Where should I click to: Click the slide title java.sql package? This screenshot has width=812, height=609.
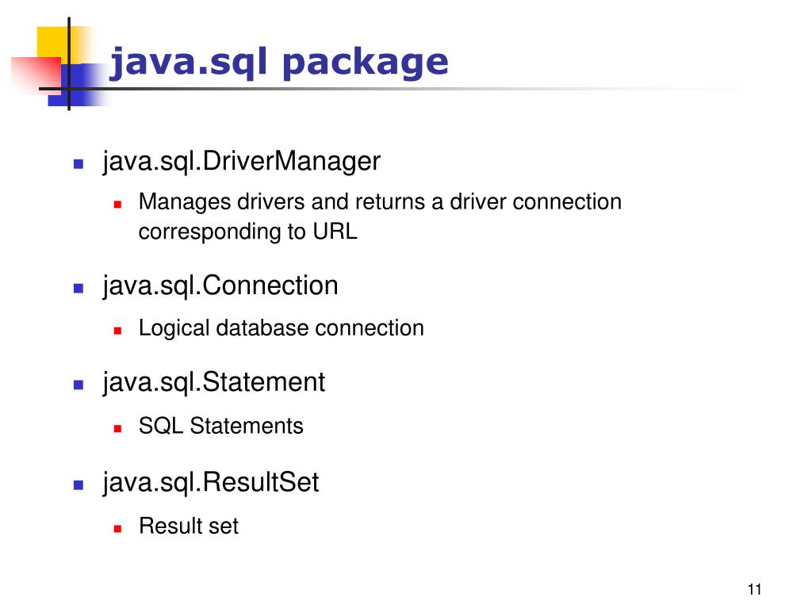pyautogui.click(x=278, y=63)
